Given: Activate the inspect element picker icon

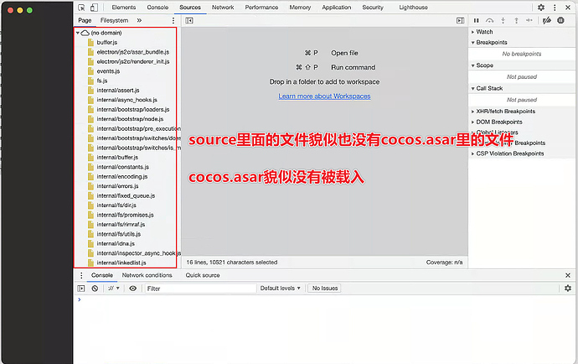Looking at the screenshot, I should [x=81, y=8].
